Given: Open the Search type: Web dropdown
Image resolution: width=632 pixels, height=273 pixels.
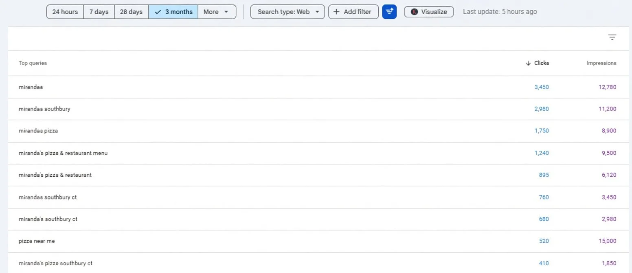Looking at the screenshot, I should pyautogui.click(x=287, y=12).
